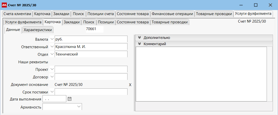Collapse the Комментарий section
This screenshot has height=115, width=278.
[139, 44]
